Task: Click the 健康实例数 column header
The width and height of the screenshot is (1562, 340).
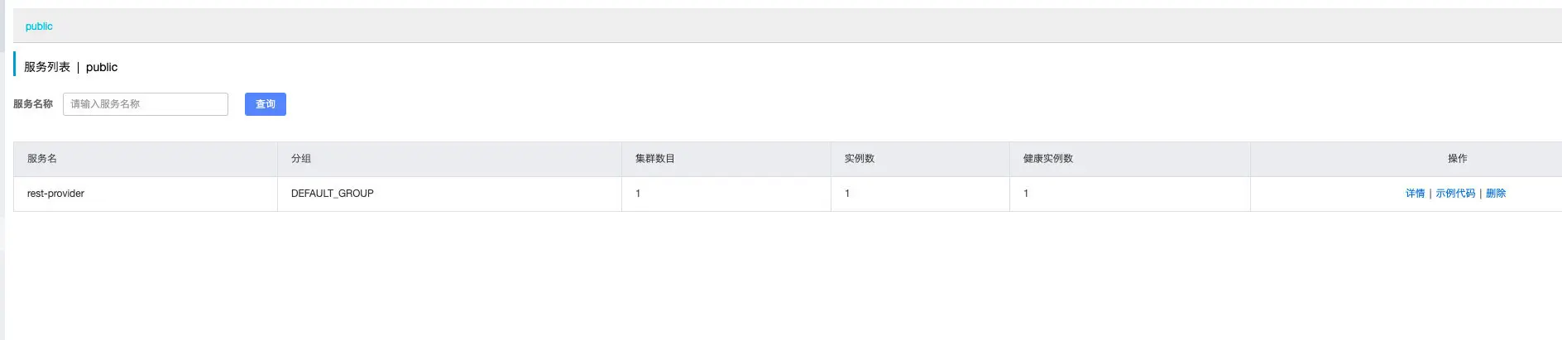Action: coord(1048,159)
